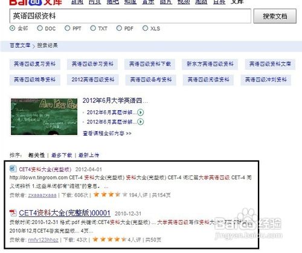Image resolution: width=302 pixels, height=253 pixels.
Task: Select the PDF radio button
Action: 119,28
